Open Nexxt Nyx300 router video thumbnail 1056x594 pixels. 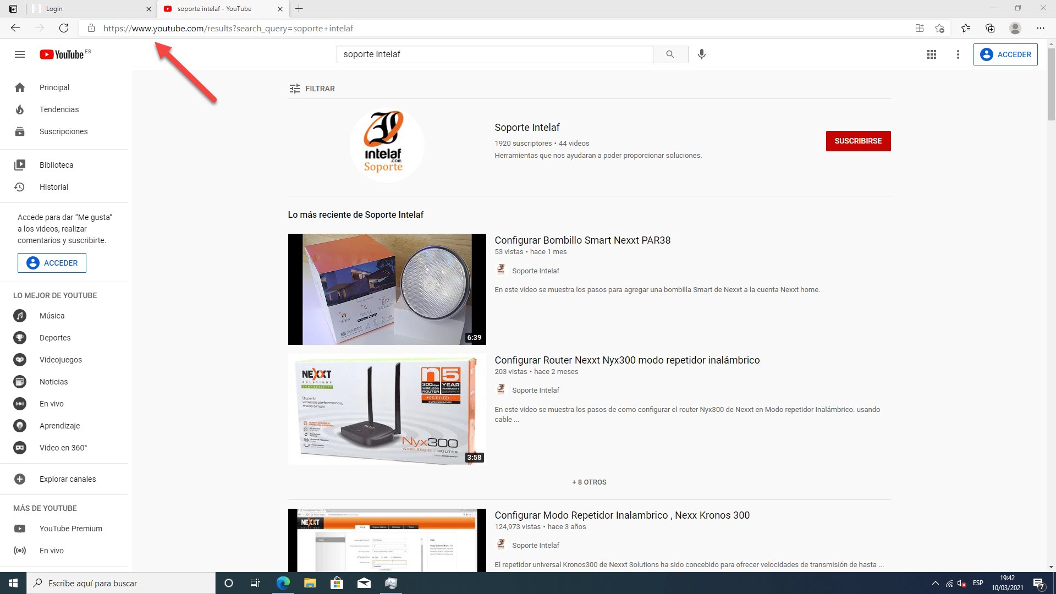(387, 409)
